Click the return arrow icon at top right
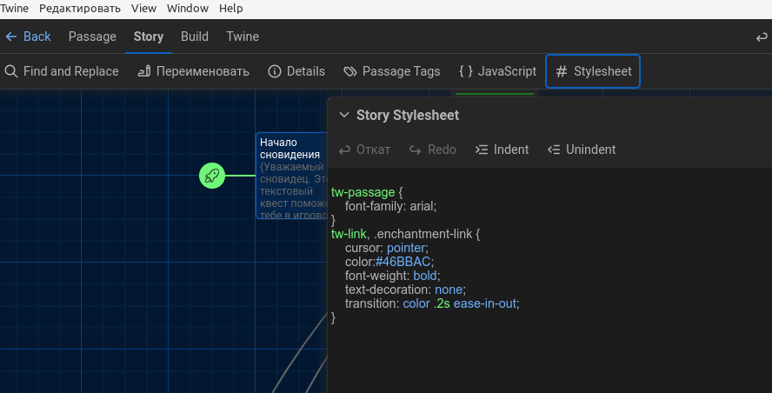The height and width of the screenshot is (393, 772). 762,37
